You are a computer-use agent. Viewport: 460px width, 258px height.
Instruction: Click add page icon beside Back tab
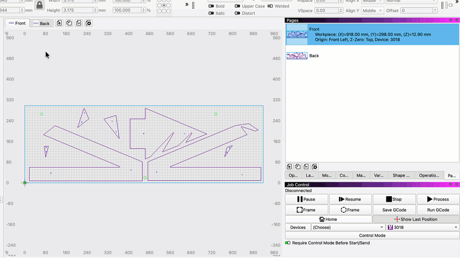tap(59, 23)
